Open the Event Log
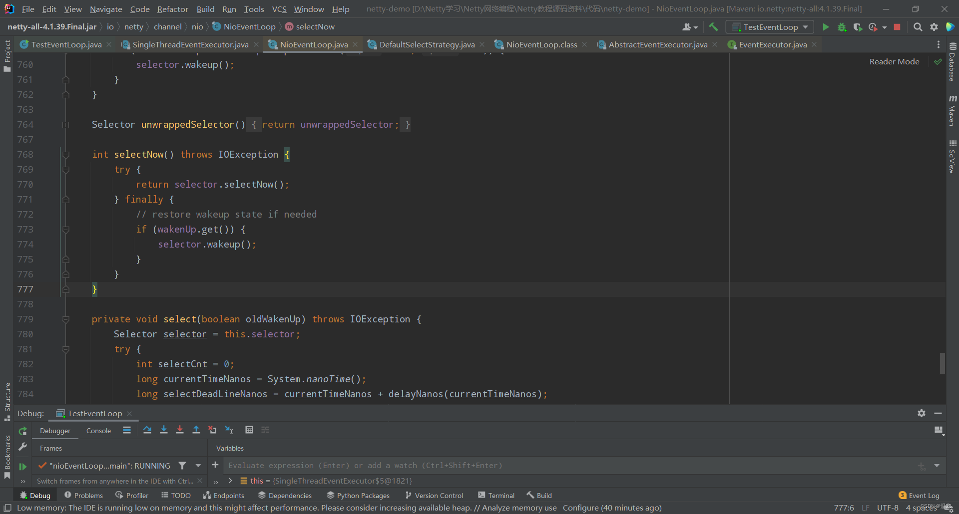This screenshot has width=959, height=514. click(919, 496)
